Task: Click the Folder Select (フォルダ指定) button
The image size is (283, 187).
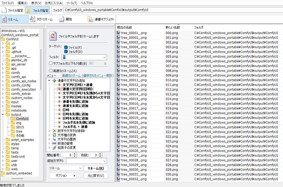Action: click(37, 10)
